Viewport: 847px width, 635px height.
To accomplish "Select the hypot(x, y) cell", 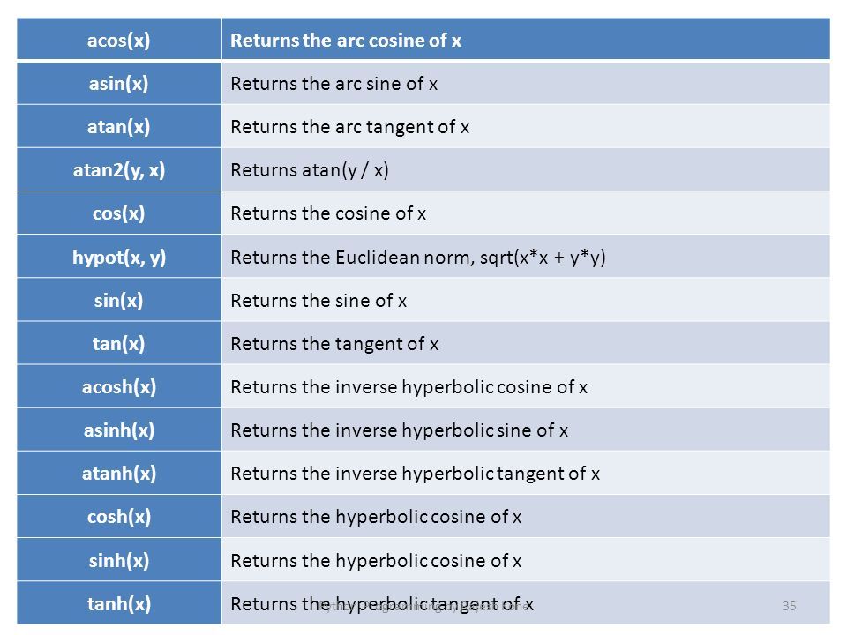I will click(x=119, y=257).
